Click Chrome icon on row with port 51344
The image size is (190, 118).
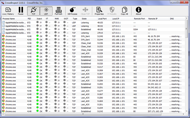click(x=3, y=39)
